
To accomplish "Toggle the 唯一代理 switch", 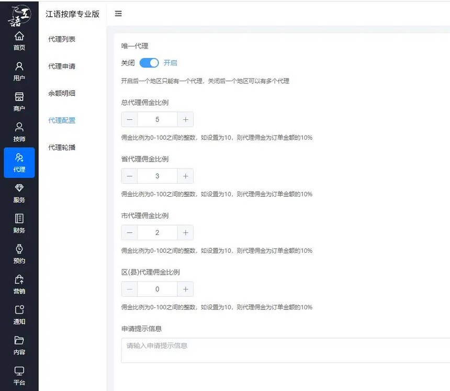I will coord(149,63).
